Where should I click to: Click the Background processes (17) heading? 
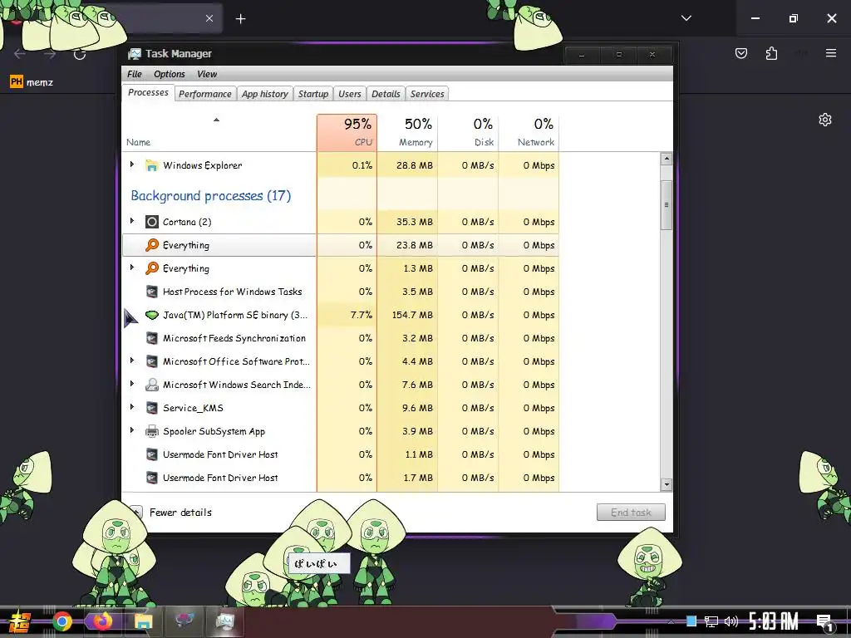[210, 196]
